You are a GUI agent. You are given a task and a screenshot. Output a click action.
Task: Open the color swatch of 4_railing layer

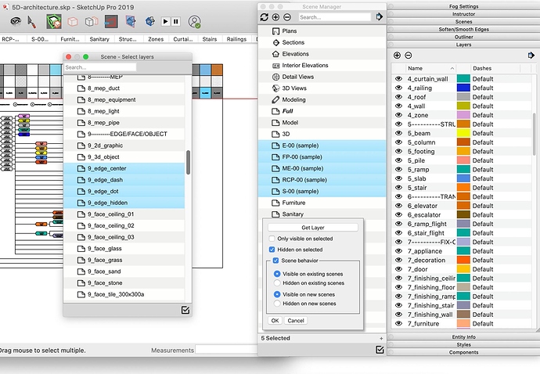(463, 88)
